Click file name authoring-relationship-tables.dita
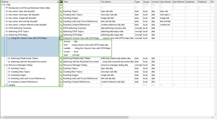This screenshot has height=119, width=217. [x=116, y=58]
